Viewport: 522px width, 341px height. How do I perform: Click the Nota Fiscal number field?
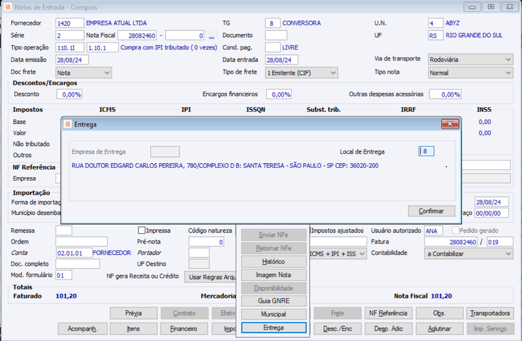137,35
